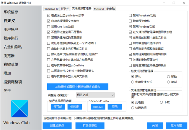Open 搜索调整项 in the sidebar

[13, 82]
